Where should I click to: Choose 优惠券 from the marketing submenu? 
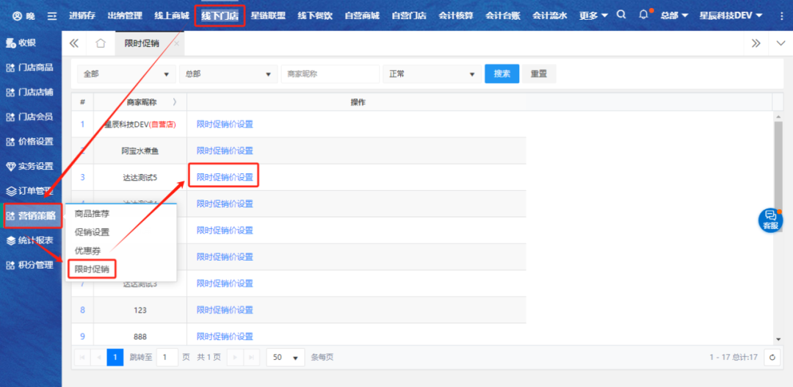tap(87, 250)
